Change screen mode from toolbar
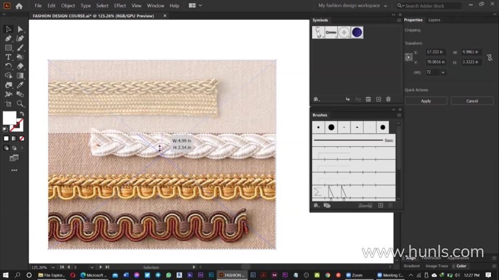This screenshot has width=499, height=280. point(14,158)
